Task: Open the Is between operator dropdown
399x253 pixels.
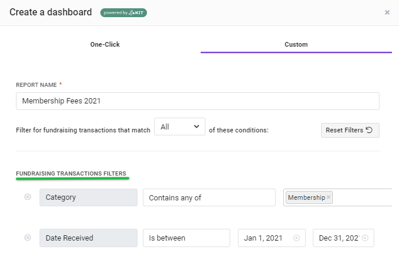Action: click(x=187, y=238)
